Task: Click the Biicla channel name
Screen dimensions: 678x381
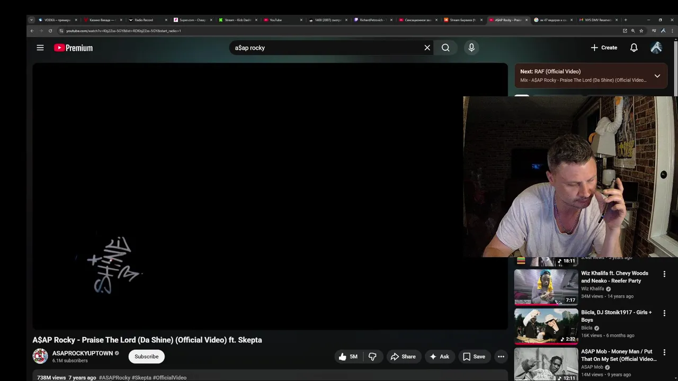Action: tap(586, 328)
